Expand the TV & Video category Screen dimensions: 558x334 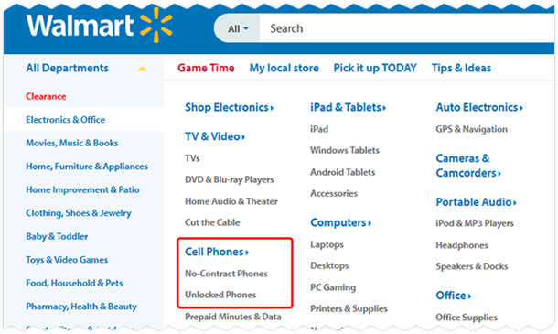(x=215, y=136)
